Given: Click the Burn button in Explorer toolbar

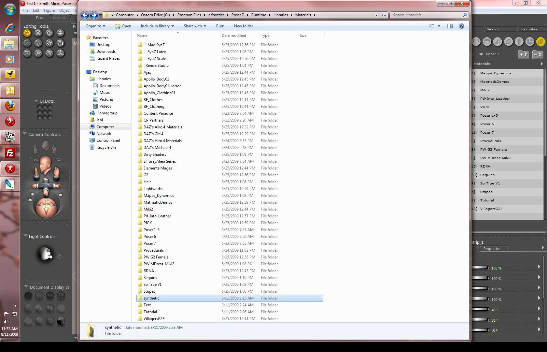Looking at the screenshot, I should click(x=220, y=26).
